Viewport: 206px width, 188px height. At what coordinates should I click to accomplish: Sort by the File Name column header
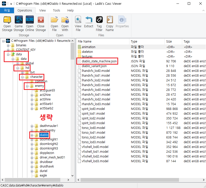point(103,42)
